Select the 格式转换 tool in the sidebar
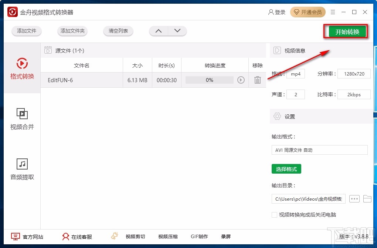 [x=22, y=70]
